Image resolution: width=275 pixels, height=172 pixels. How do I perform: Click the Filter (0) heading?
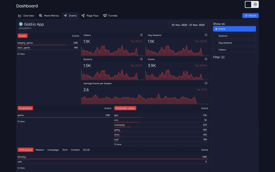[x=219, y=57]
